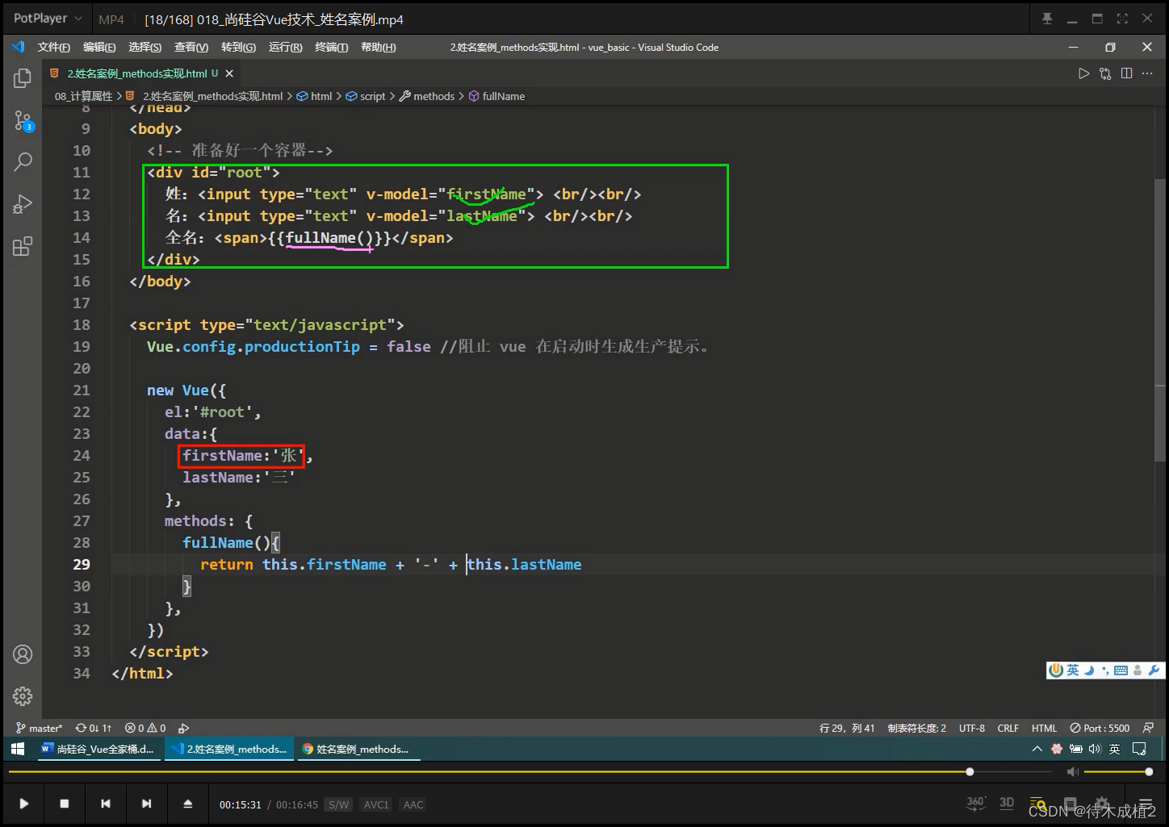Click Port : 5500 Live Server indicator
The image size is (1169, 827).
[x=1100, y=728]
